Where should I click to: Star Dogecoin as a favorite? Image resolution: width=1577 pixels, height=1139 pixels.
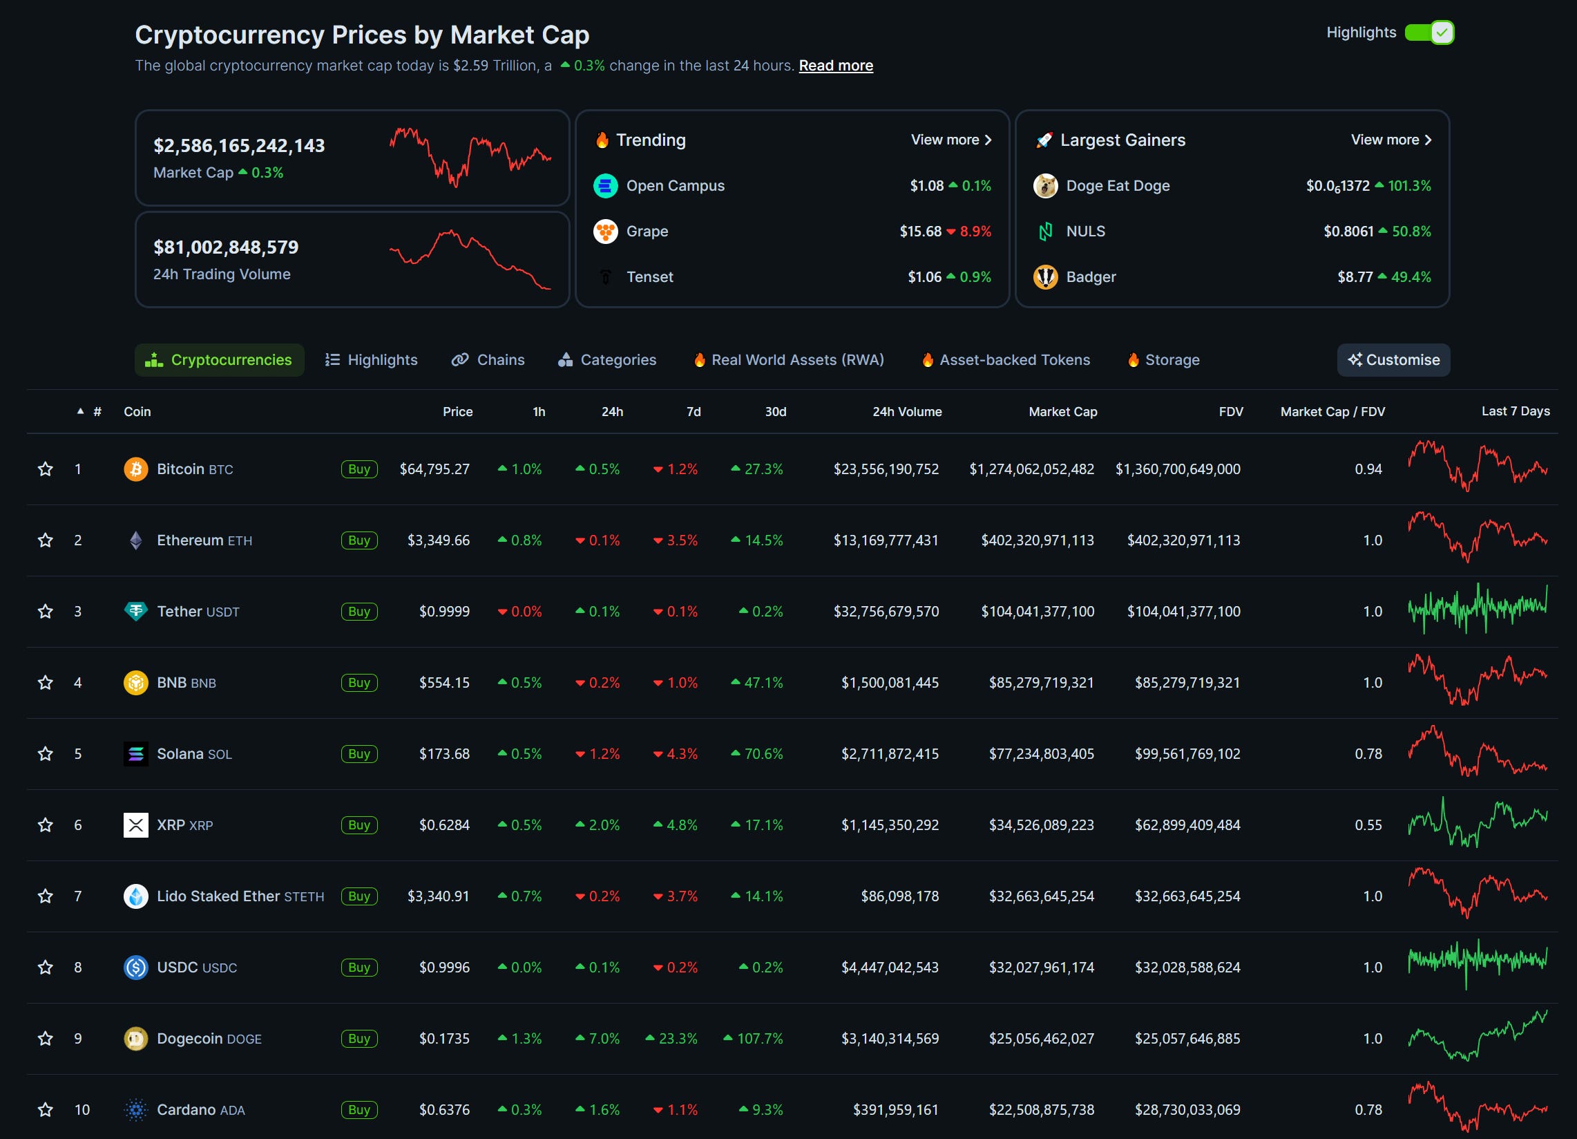pos(45,1038)
